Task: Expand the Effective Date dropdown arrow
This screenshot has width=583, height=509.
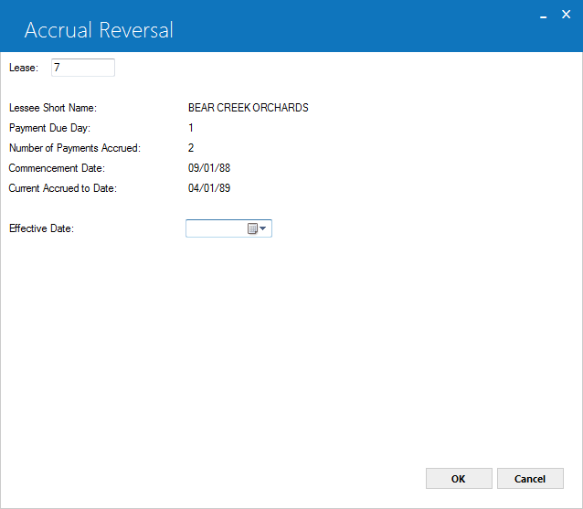Action: [263, 228]
